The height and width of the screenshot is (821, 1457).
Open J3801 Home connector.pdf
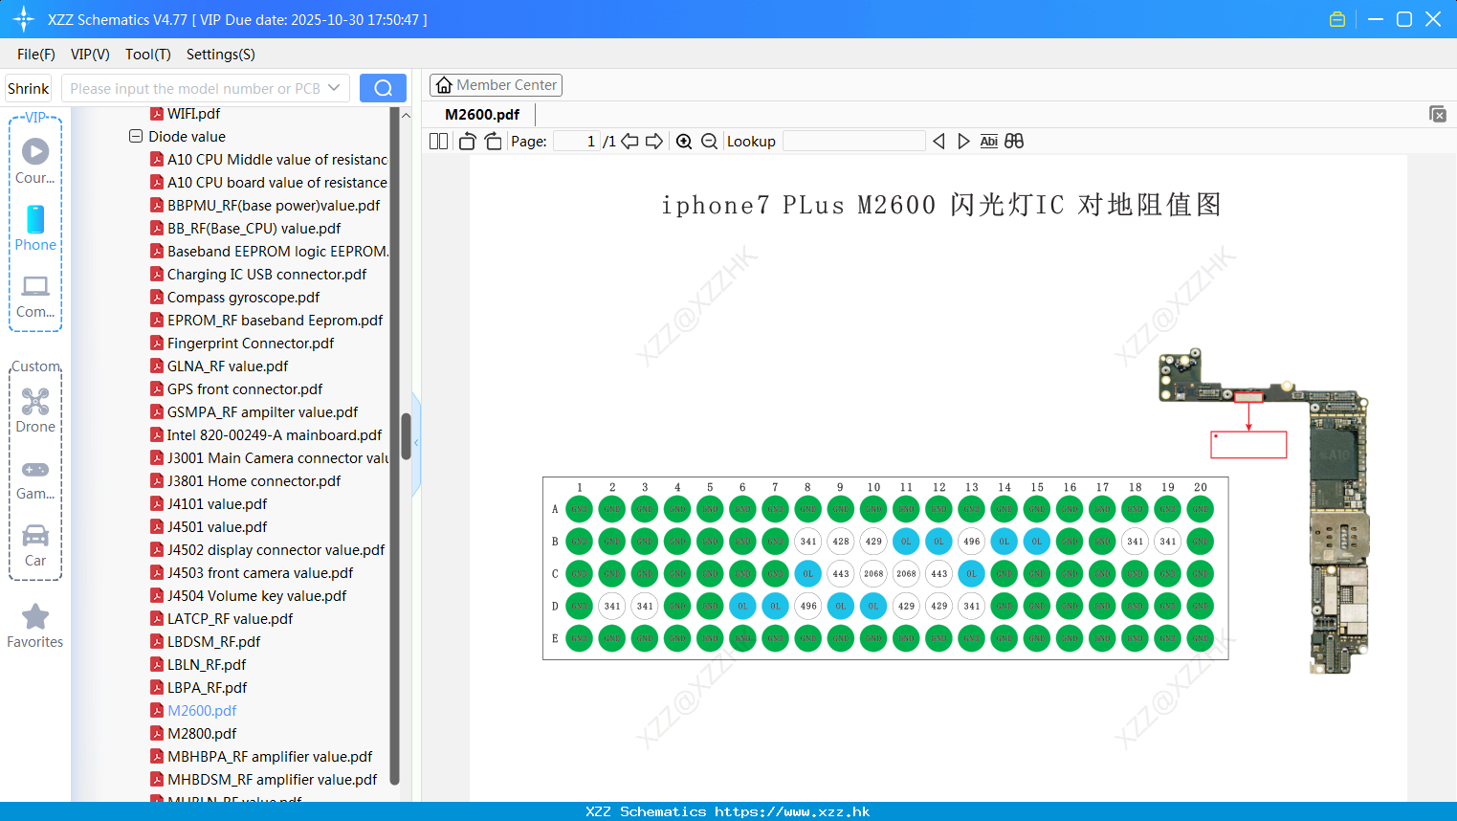(254, 481)
